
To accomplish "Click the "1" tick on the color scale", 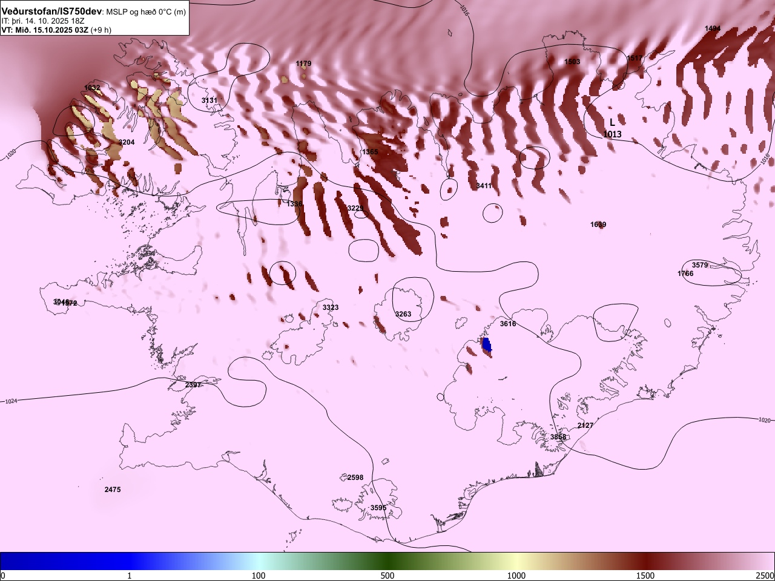I will (130, 576).
